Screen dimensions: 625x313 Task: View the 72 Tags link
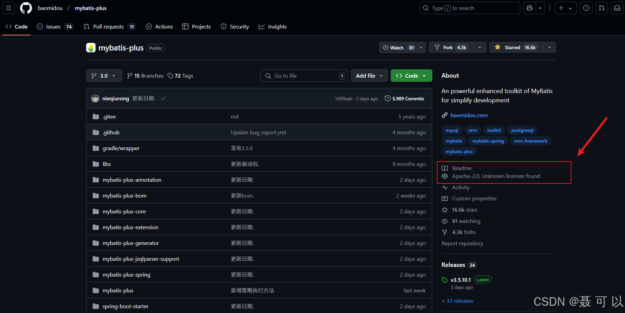181,76
